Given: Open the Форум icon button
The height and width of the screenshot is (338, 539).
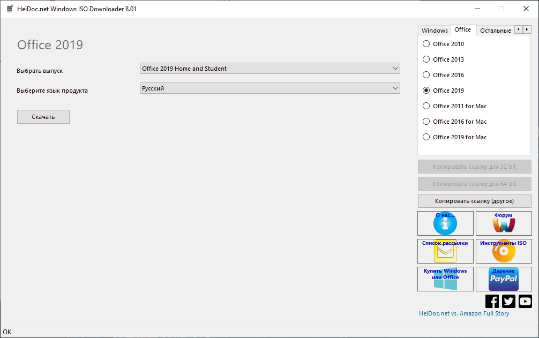Looking at the screenshot, I should tap(504, 223).
